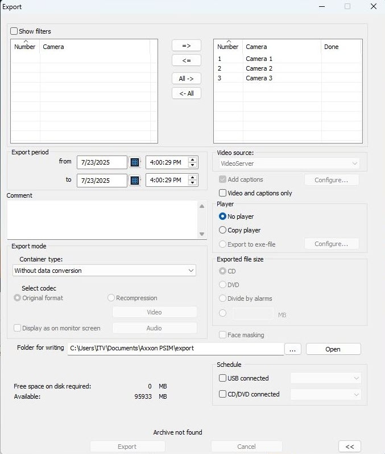Select the Copy player radio option
385x454 pixels.
click(222, 230)
